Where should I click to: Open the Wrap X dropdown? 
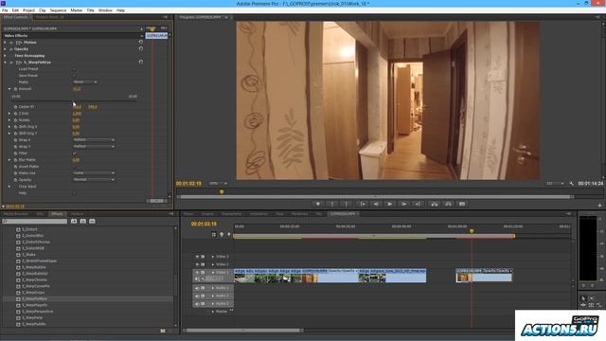point(94,140)
